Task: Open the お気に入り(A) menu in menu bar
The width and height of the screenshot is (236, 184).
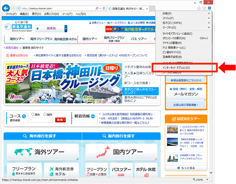Action: point(51,14)
